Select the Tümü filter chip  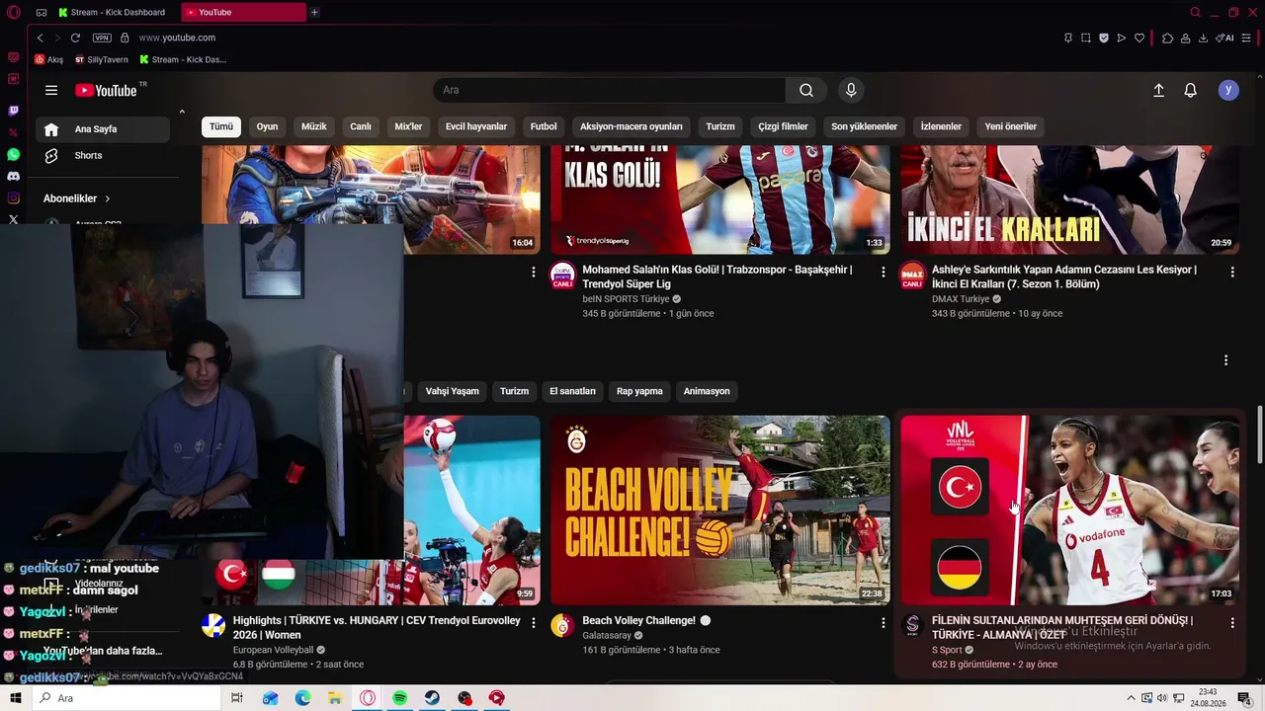(x=221, y=126)
